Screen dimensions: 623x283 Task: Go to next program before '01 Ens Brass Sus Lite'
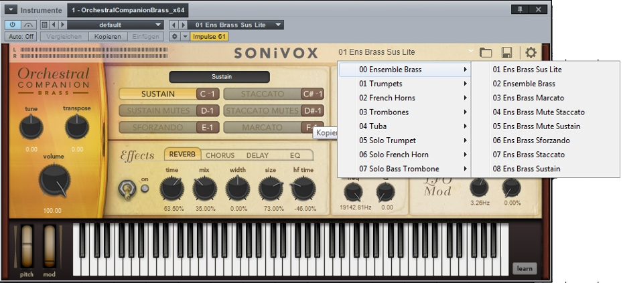pos(183,25)
